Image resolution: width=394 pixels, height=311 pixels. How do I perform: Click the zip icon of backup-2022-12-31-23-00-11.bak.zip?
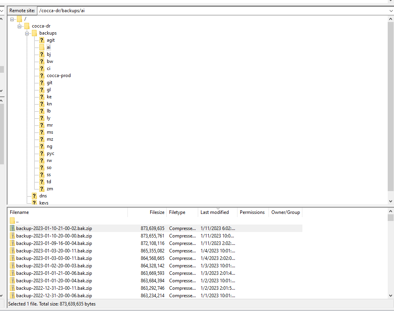pyautogui.click(x=13, y=288)
